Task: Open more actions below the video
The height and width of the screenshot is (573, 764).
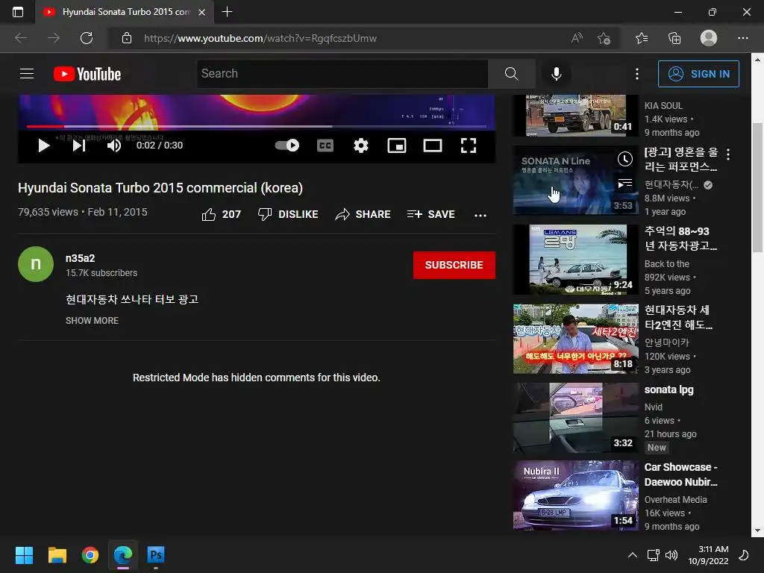Action: [x=480, y=215]
